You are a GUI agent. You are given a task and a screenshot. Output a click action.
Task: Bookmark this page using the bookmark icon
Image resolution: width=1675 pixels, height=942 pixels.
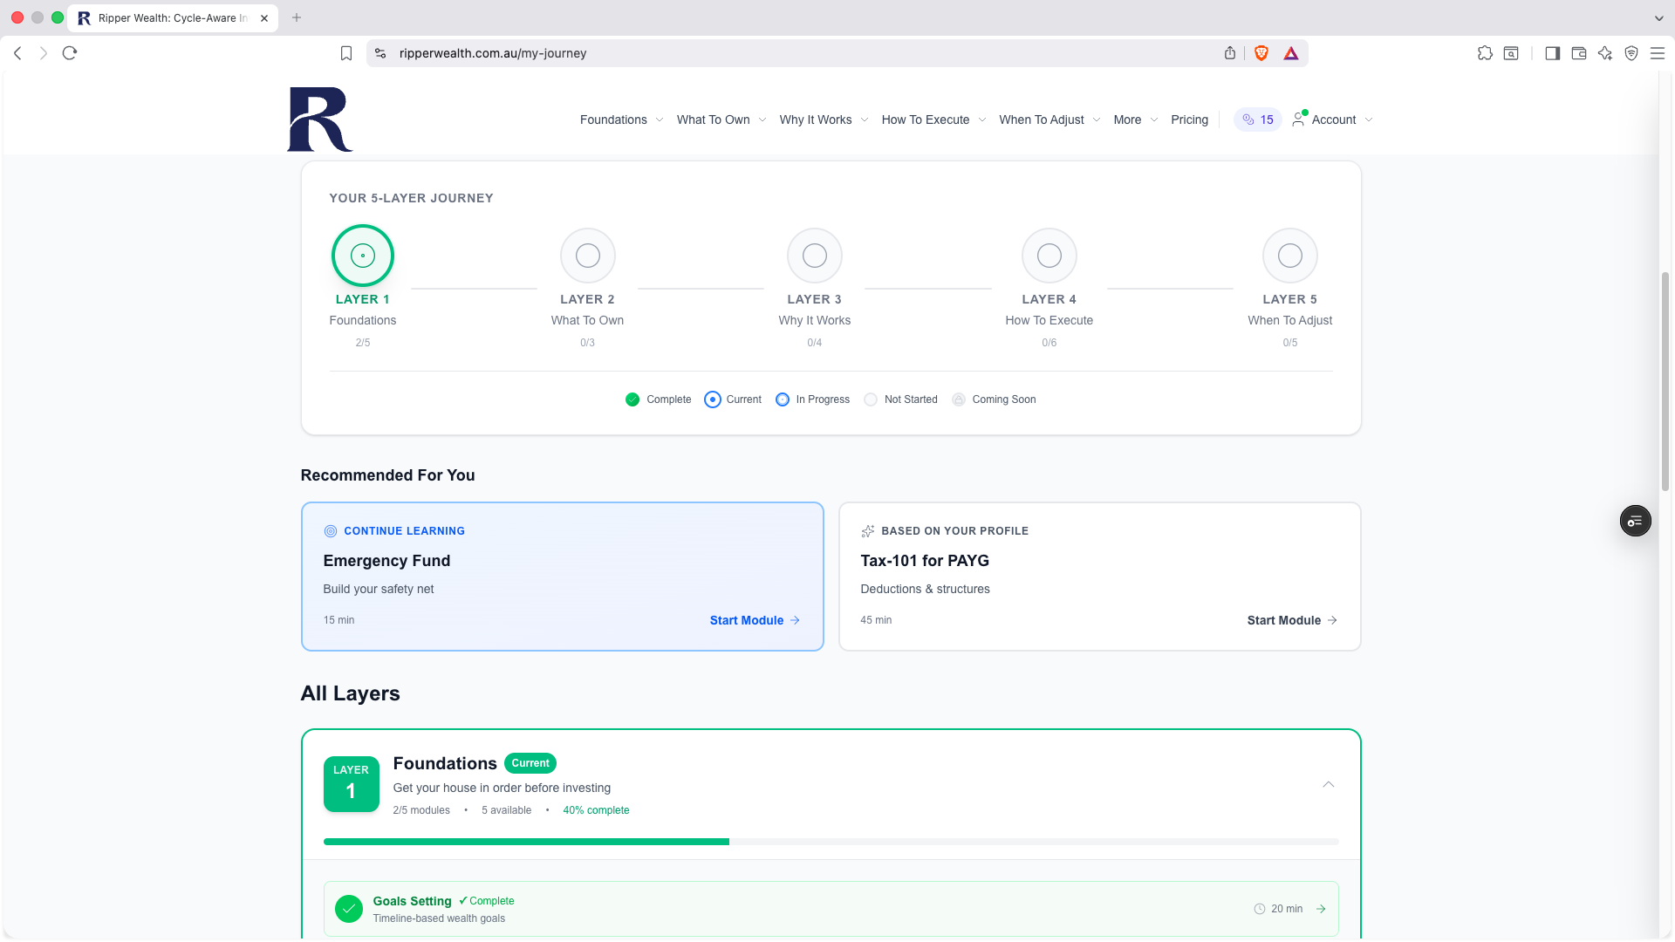click(346, 53)
